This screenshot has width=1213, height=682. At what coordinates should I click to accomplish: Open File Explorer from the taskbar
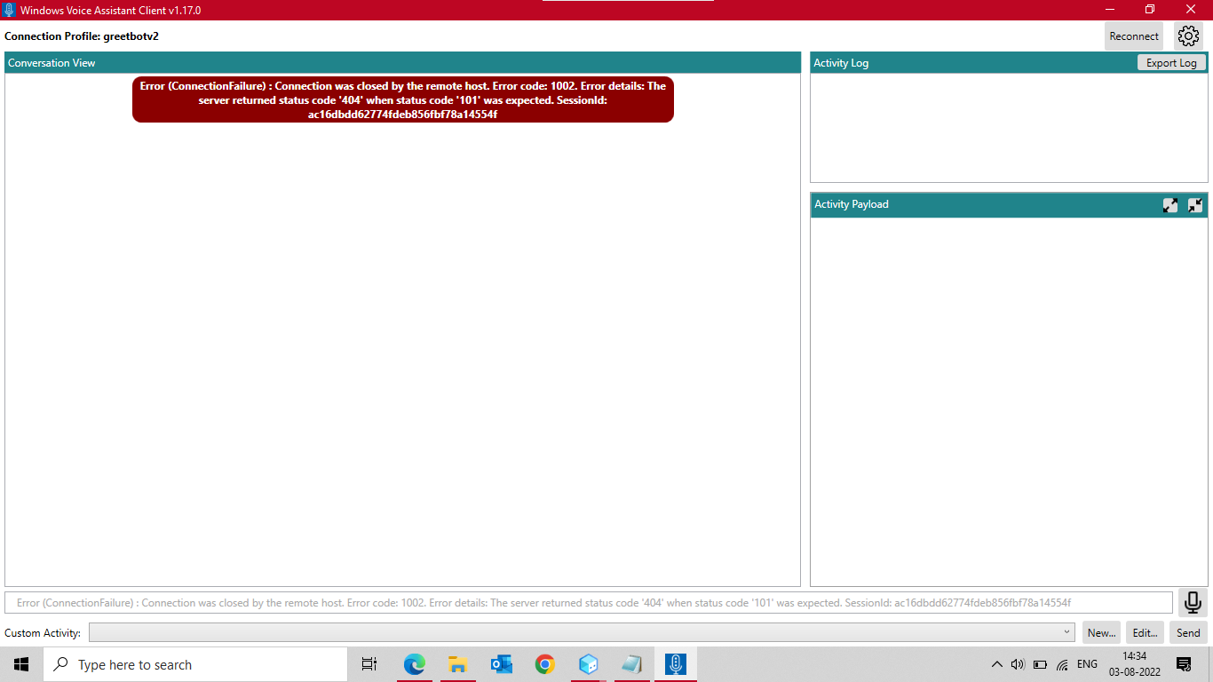click(457, 663)
